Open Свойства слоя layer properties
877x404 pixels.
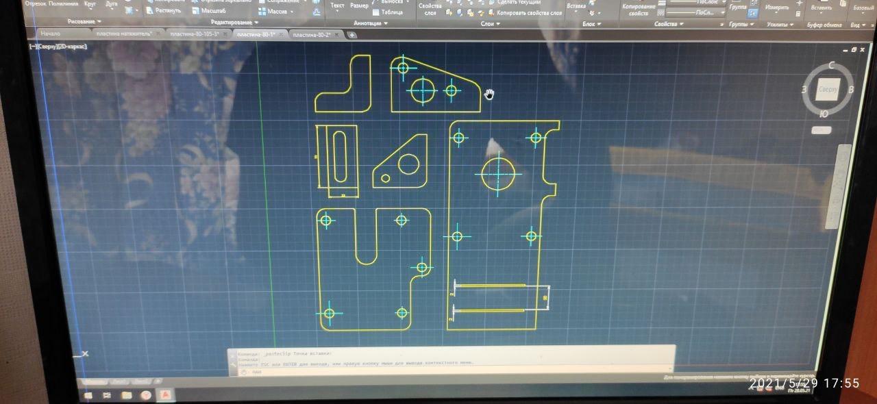(x=430, y=9)
